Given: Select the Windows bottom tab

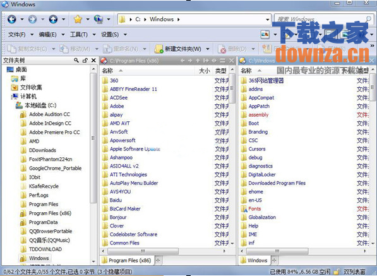Looking at the screenshot, I should pos(254,260).
